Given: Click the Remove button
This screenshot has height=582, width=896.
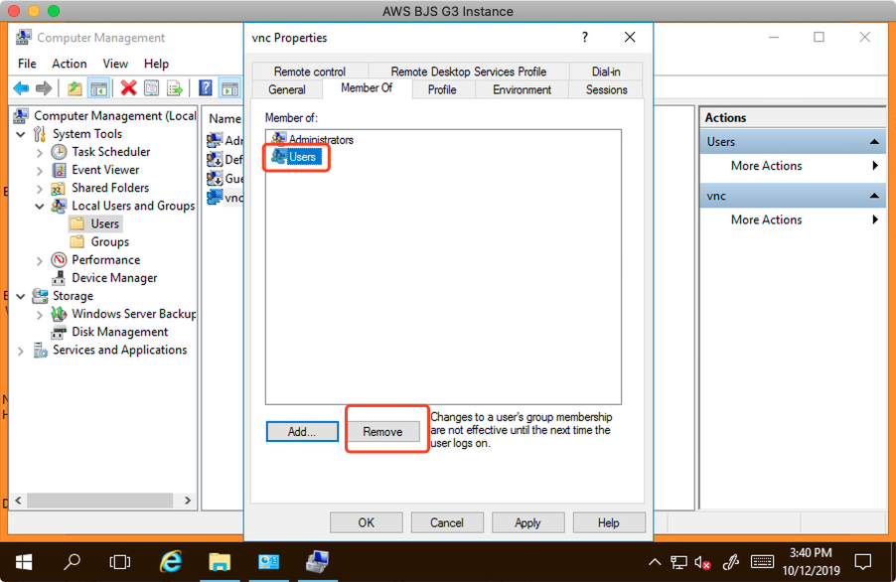Looking at the screenshot, I should (382, 432).
